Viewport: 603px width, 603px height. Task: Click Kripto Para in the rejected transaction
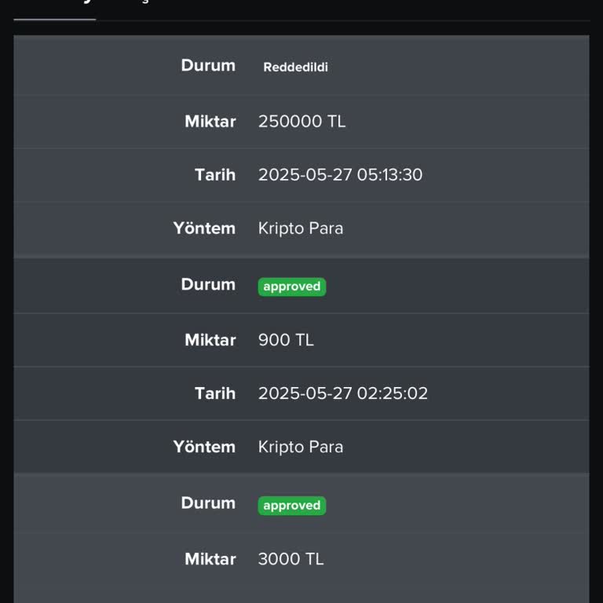301,228
